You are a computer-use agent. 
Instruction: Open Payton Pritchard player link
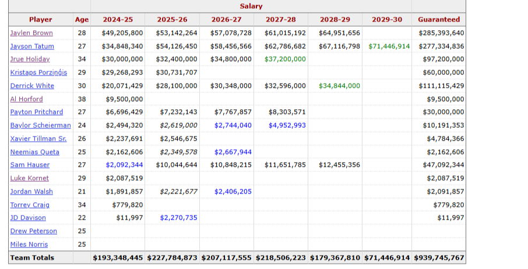36,112
